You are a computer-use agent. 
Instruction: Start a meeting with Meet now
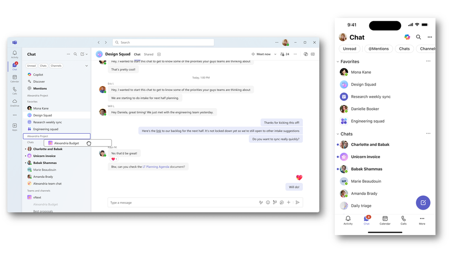click(x=261, y=54)
